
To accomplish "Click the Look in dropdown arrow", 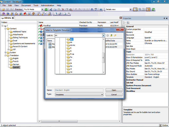I will [104, 35].
